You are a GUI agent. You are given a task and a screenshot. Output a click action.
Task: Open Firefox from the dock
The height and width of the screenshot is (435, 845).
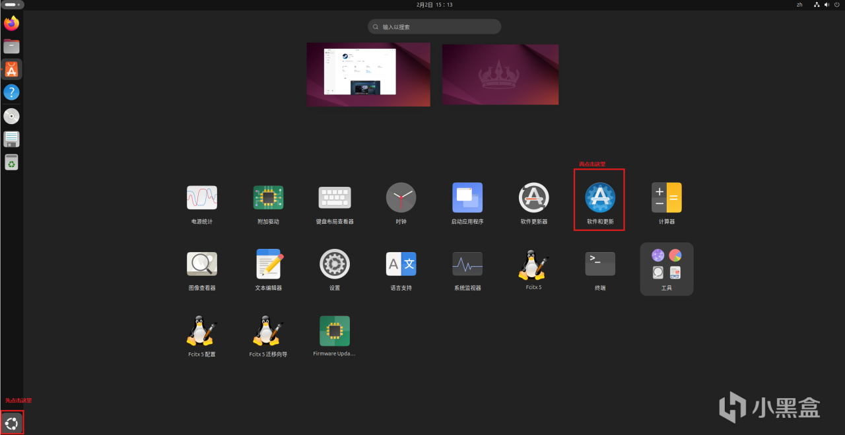click(11, 24)
